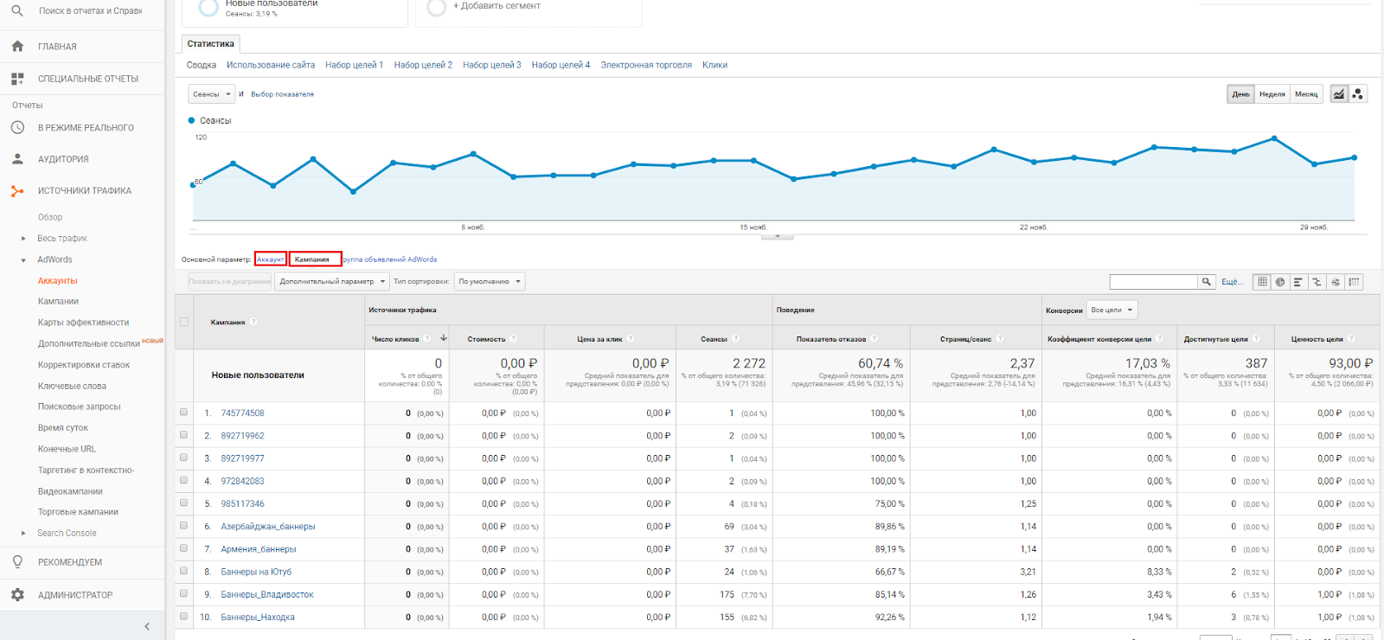Click the help icon beside Показатель отказов

tap(874, 339)
